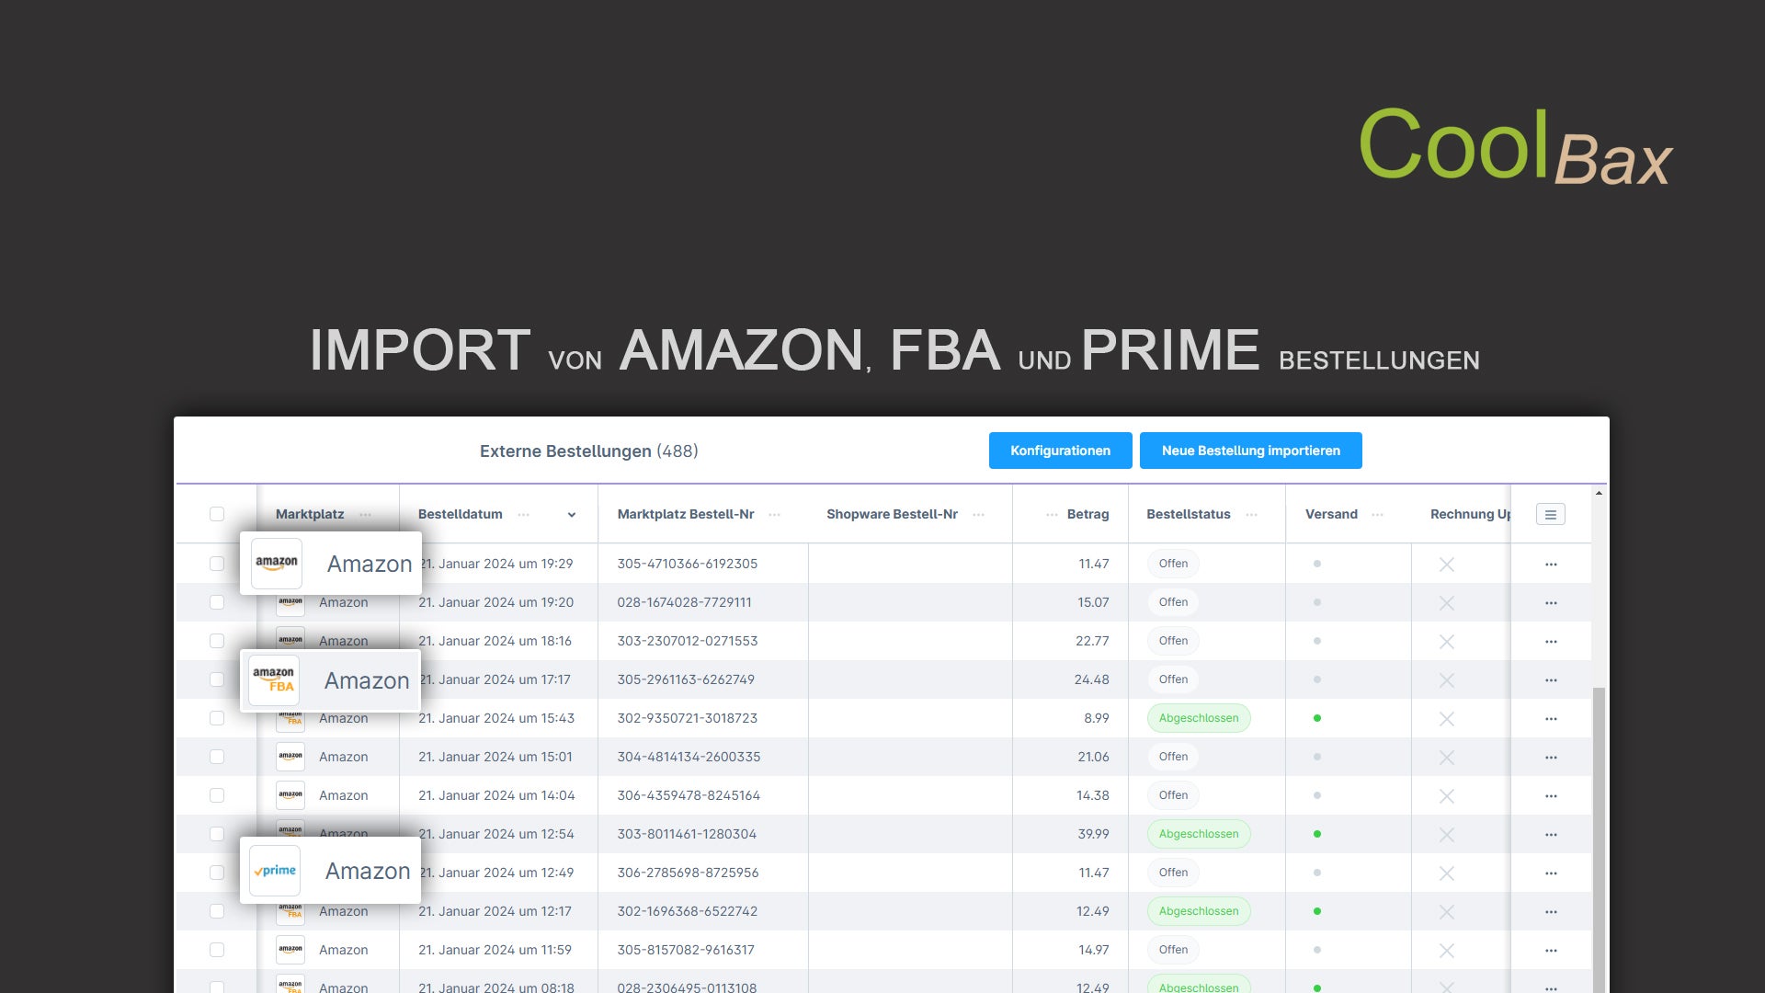1765x993 pixels.
Task: Open row actions for order 302-9350721-3018723
Action: [1551, 719]
